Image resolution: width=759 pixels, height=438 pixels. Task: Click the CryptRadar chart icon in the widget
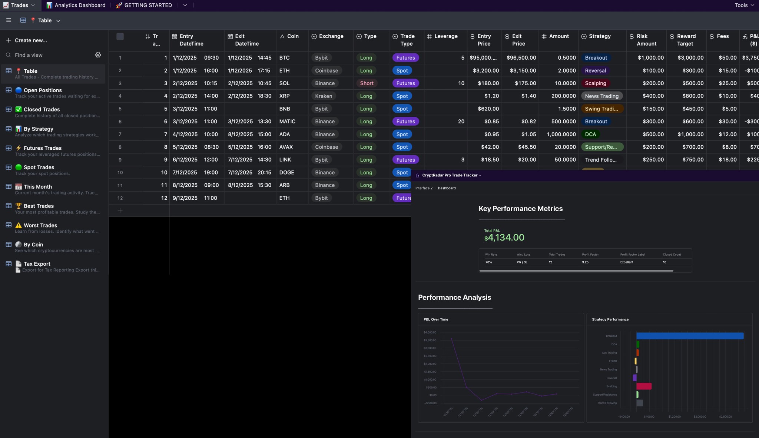[x=417, y=175]
